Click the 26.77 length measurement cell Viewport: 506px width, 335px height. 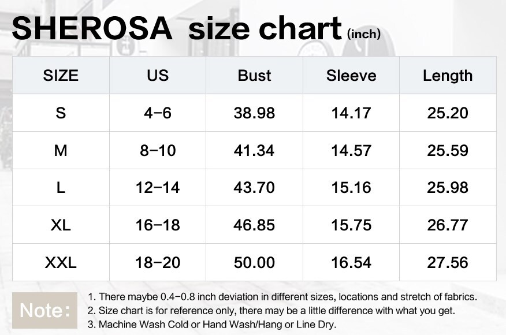pos(448,225)
